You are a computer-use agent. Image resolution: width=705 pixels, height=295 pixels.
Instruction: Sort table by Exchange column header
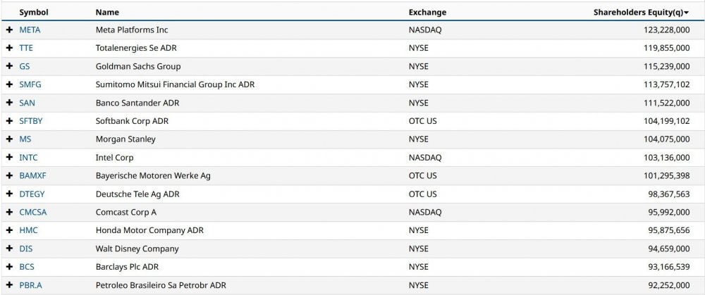click(427, 12)
